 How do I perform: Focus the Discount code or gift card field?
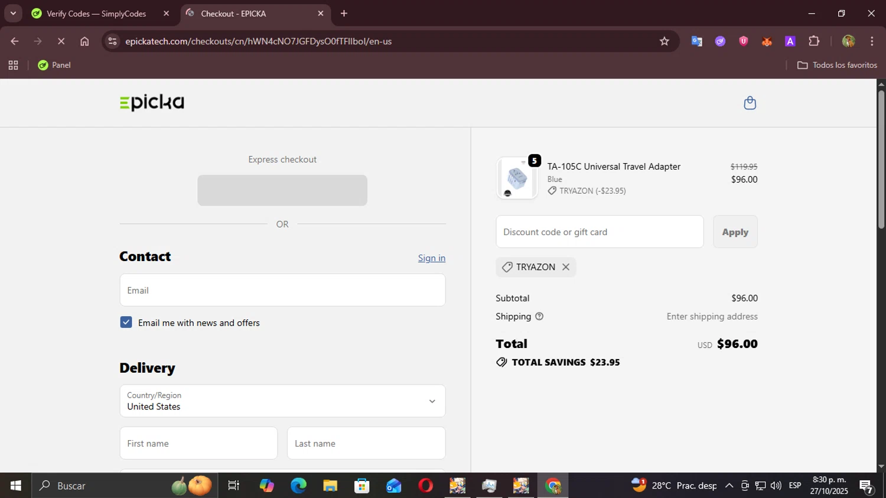(600, 232)
